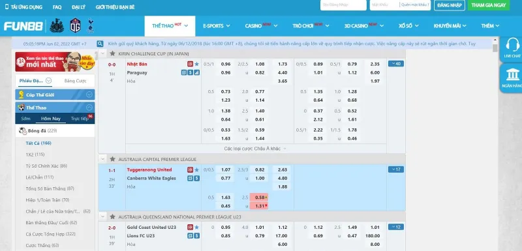Click the blue star next to Nhật Bản
522x251 pixels.
point(197,64)
